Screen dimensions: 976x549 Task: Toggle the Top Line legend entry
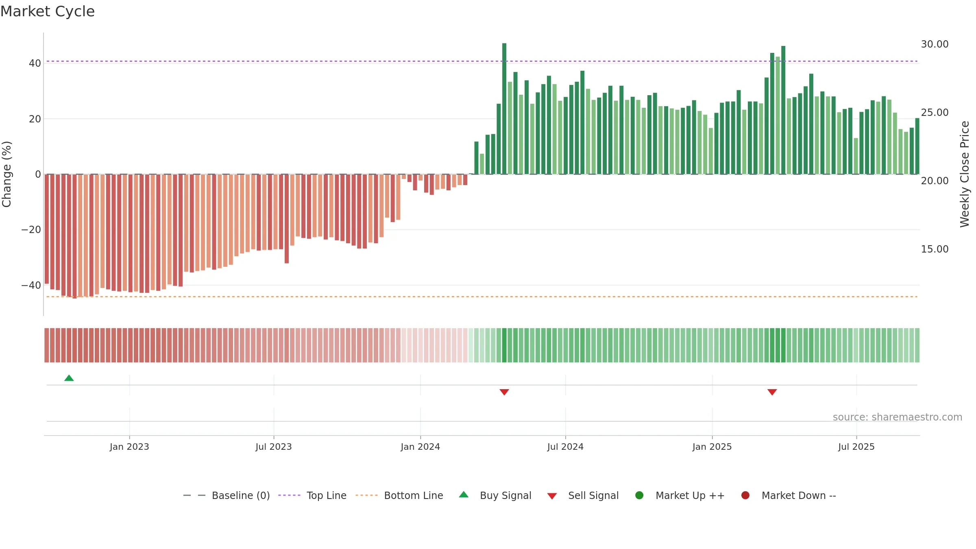point(312,495)
